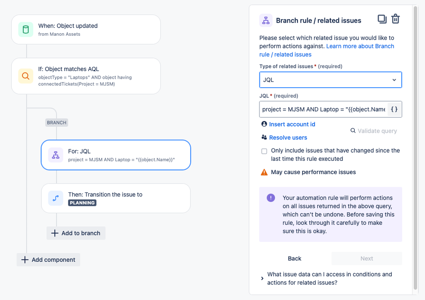
Task: Click Add to branch button
Action: (x=76, y=233)
